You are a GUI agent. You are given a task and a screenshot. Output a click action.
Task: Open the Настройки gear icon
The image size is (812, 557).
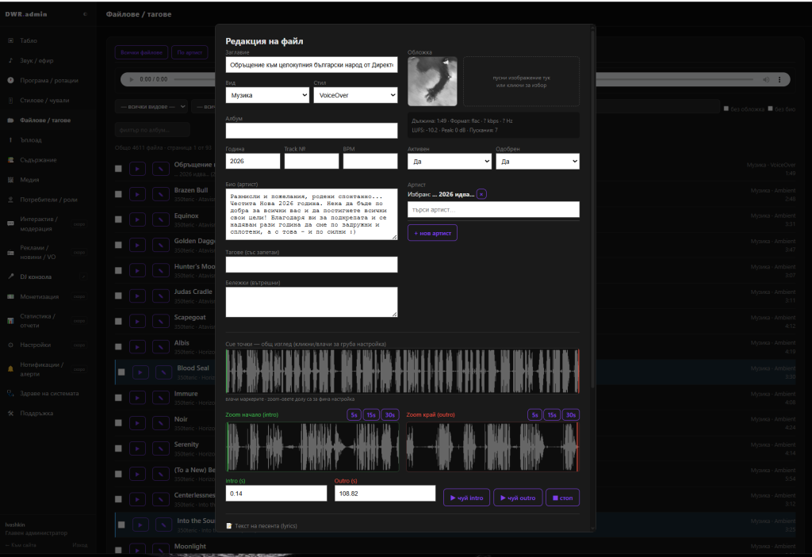10,345
